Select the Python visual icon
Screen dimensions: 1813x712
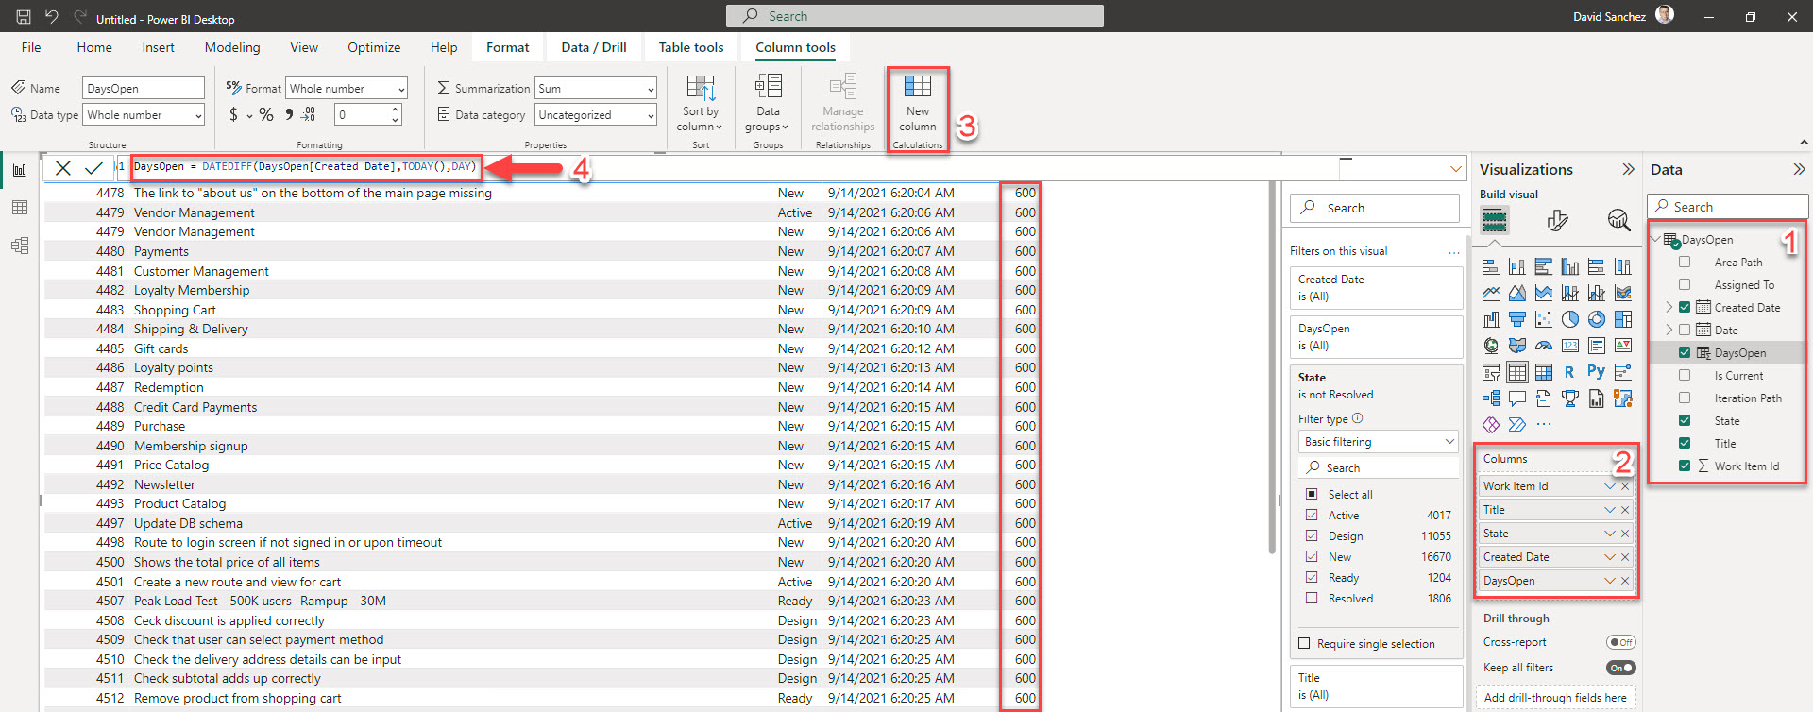coord(1596,372)
